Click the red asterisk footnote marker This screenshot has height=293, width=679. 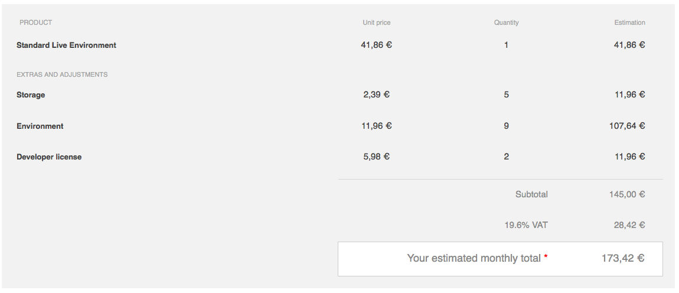[x=546, y=256]
